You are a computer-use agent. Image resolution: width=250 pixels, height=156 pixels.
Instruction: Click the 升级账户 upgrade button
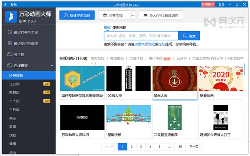[208, 4]
